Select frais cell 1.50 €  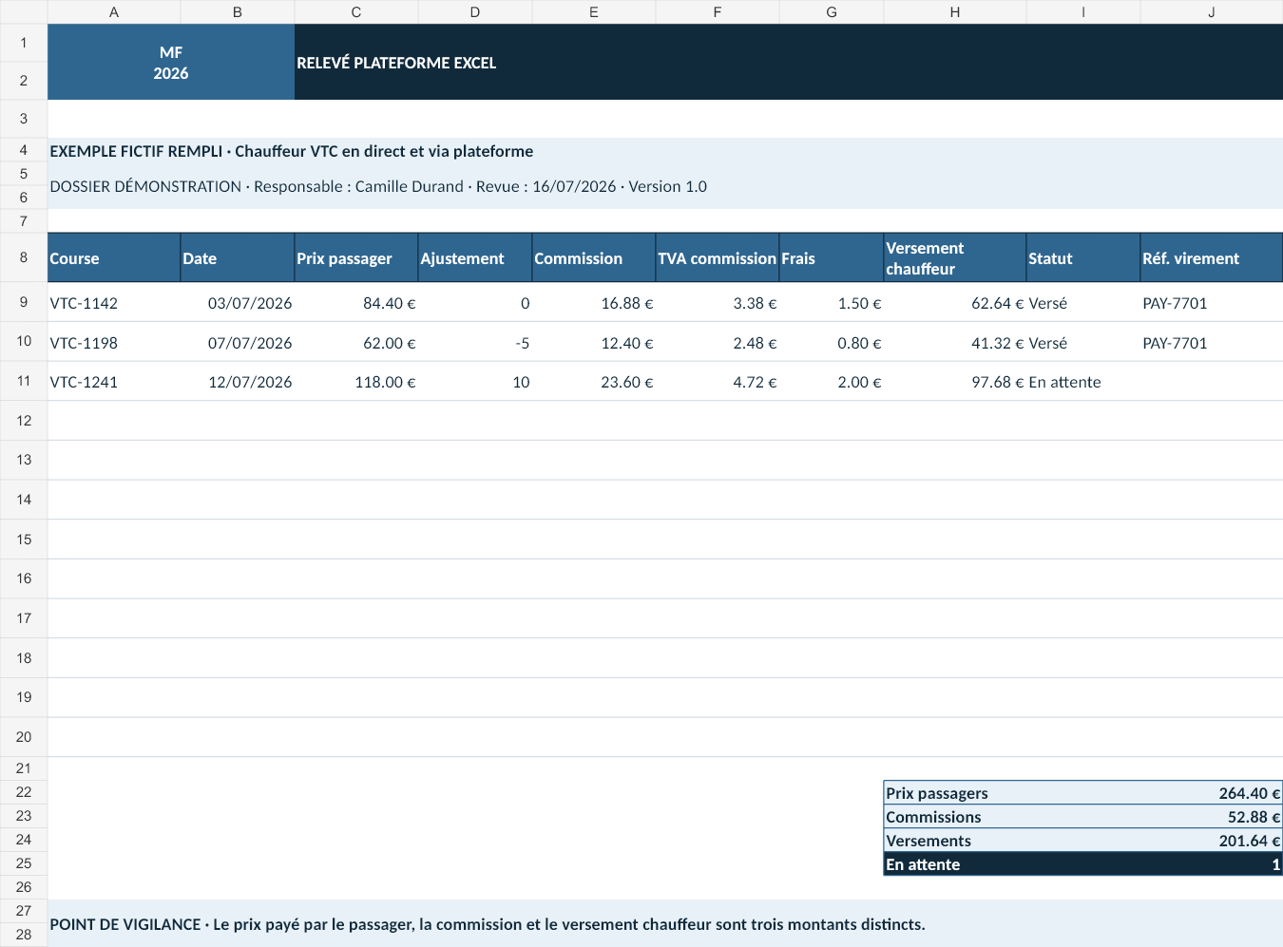[x=832, y=303]
